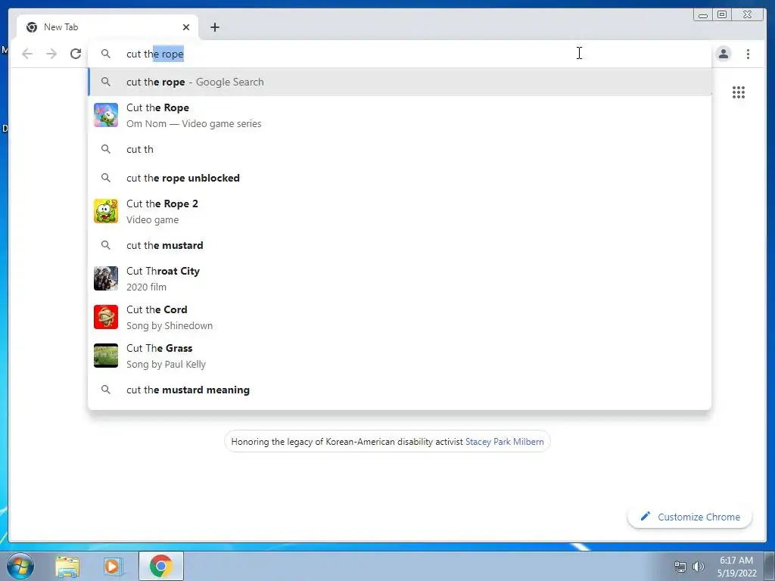Open Windows Explorer from the taskbar
Viewport: 775px width, 581px height.
click(x=67, y=566)
